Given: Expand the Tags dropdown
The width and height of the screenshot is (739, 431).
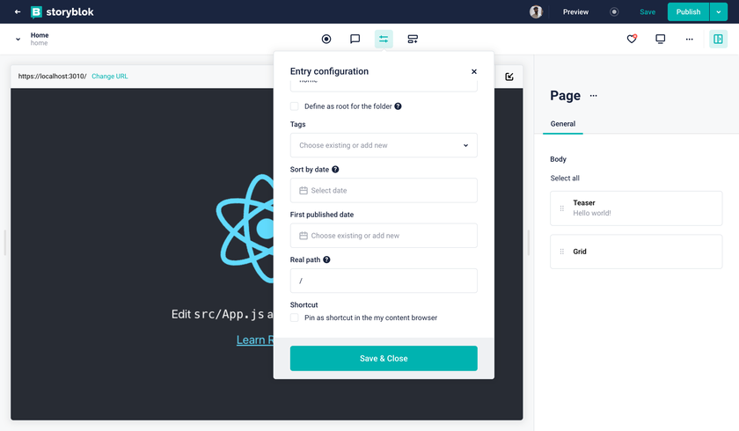Looking at the screenshot, I should point(384,145).
